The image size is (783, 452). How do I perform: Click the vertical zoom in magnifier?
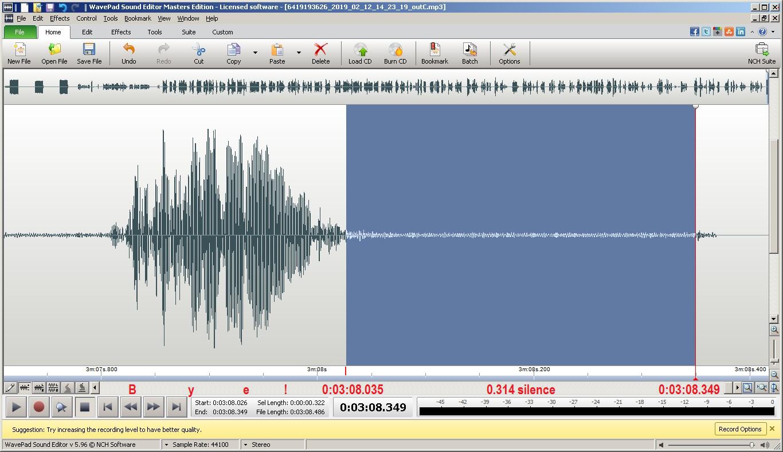774,330
